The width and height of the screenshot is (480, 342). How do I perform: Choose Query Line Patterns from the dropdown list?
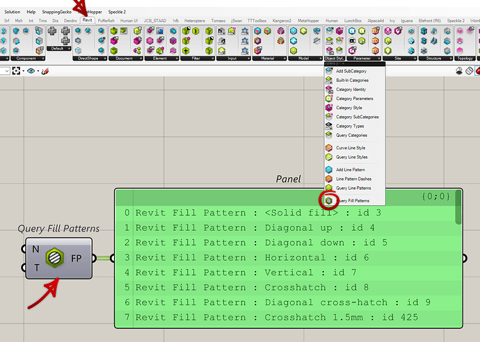click(355, 188)
